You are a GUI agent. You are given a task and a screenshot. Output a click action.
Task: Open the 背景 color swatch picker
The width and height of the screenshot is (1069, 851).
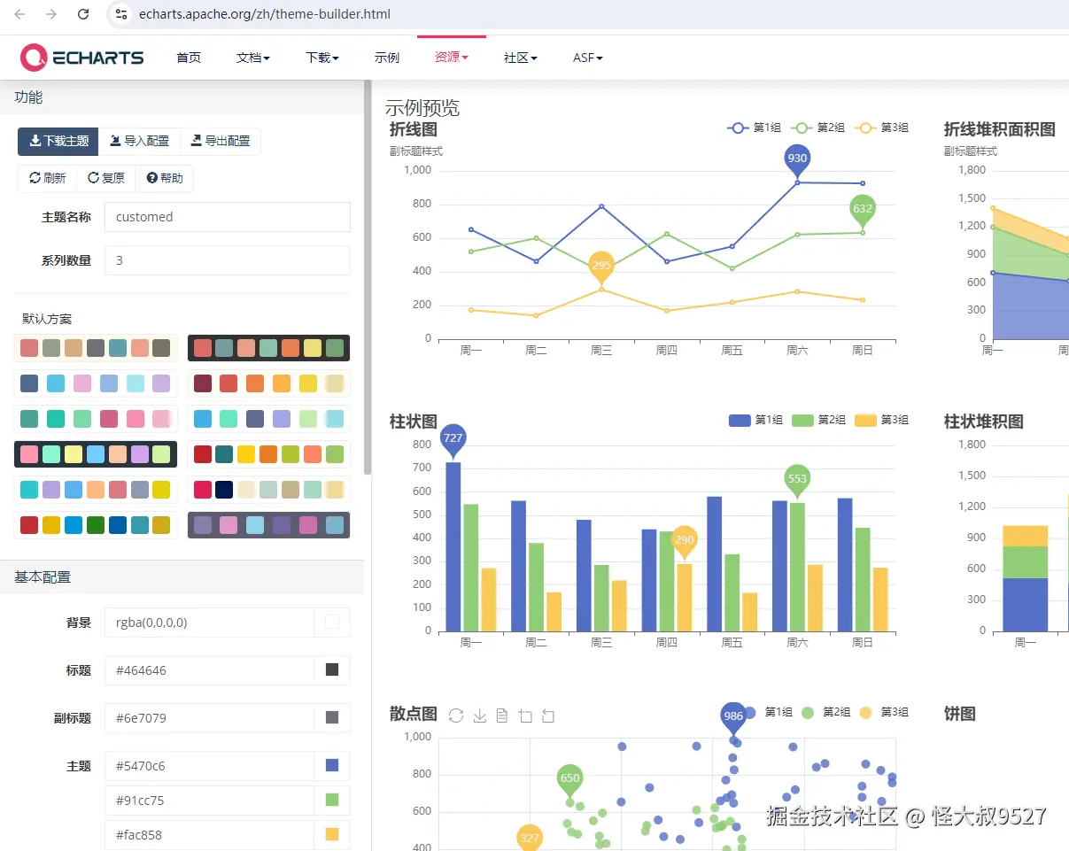[332, 623]
